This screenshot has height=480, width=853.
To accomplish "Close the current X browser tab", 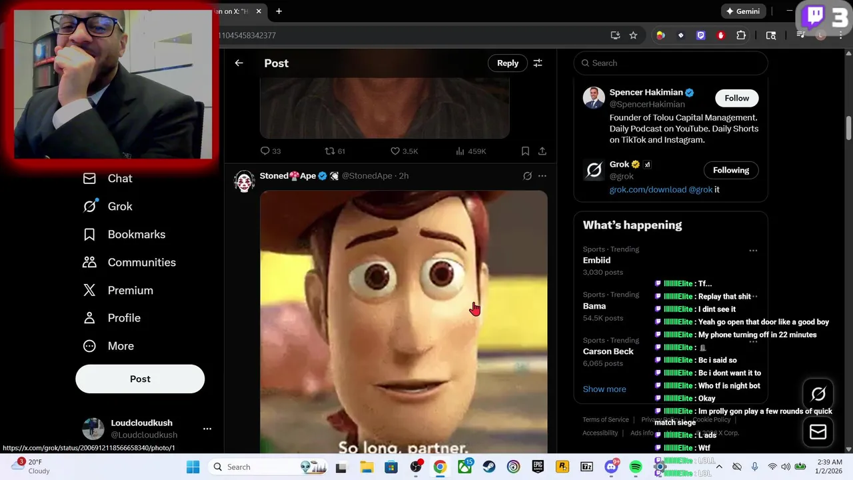I will (259, 11).
